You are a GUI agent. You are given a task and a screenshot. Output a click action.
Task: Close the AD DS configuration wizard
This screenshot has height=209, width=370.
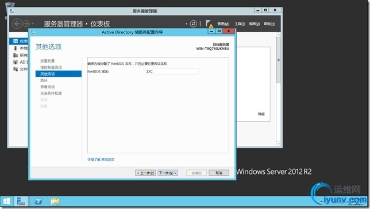(x=229, y=31)
